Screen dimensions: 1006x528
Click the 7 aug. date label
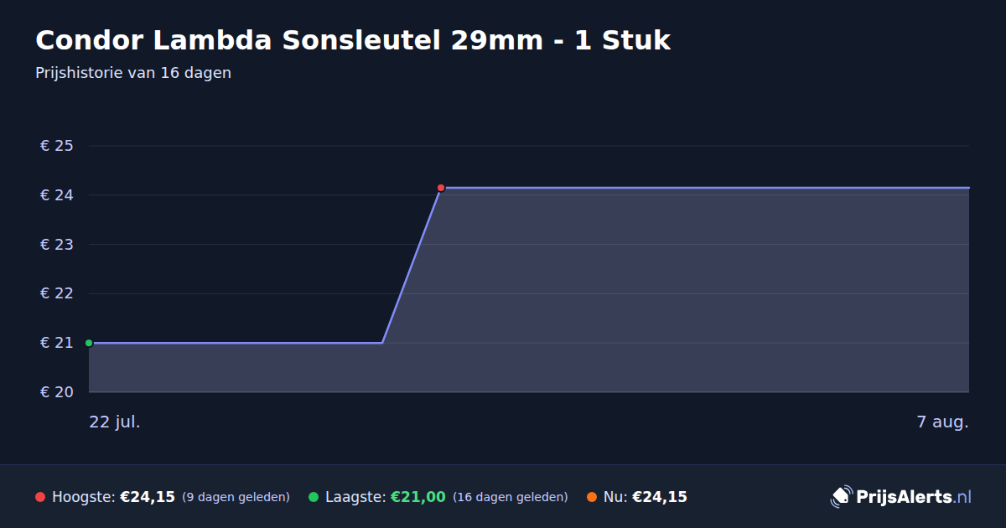(943, 422)
